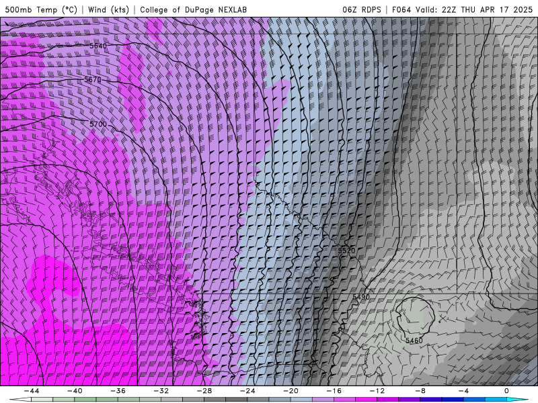Click the 5490 contour label

361,297
